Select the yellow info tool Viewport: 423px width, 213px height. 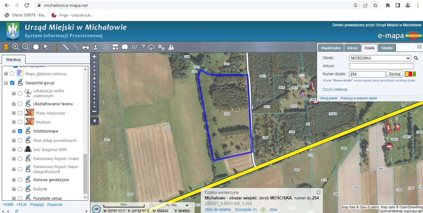(56, 47)
